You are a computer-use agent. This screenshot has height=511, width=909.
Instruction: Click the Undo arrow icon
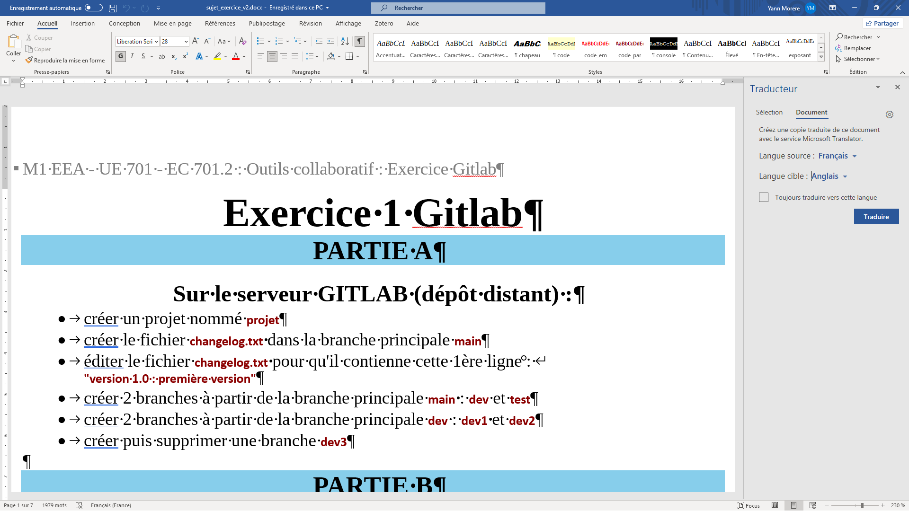tap(126, 8)
